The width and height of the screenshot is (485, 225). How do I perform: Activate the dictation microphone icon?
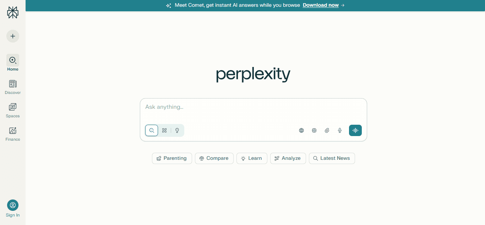click(339, 130)
